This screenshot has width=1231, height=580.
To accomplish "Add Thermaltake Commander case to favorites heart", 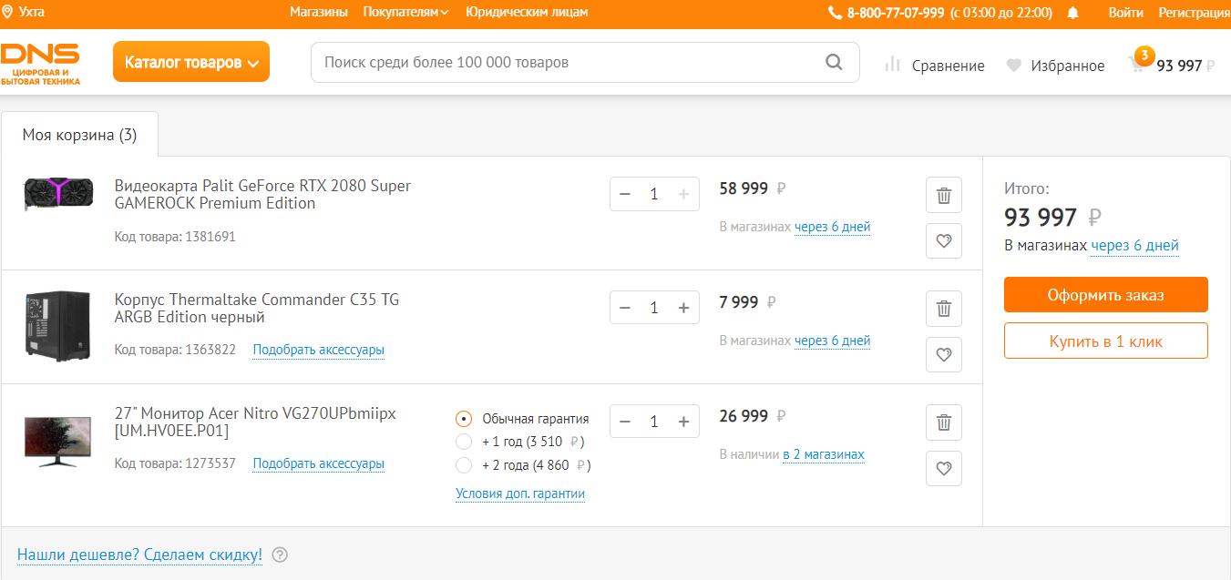I will [x=944, y=355].
